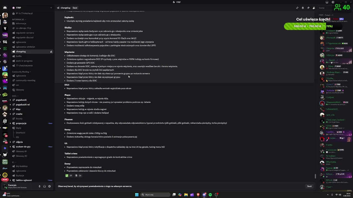Open user settings gear icon
The width and height of the screenshot is (353, 198).
point(49,186)
